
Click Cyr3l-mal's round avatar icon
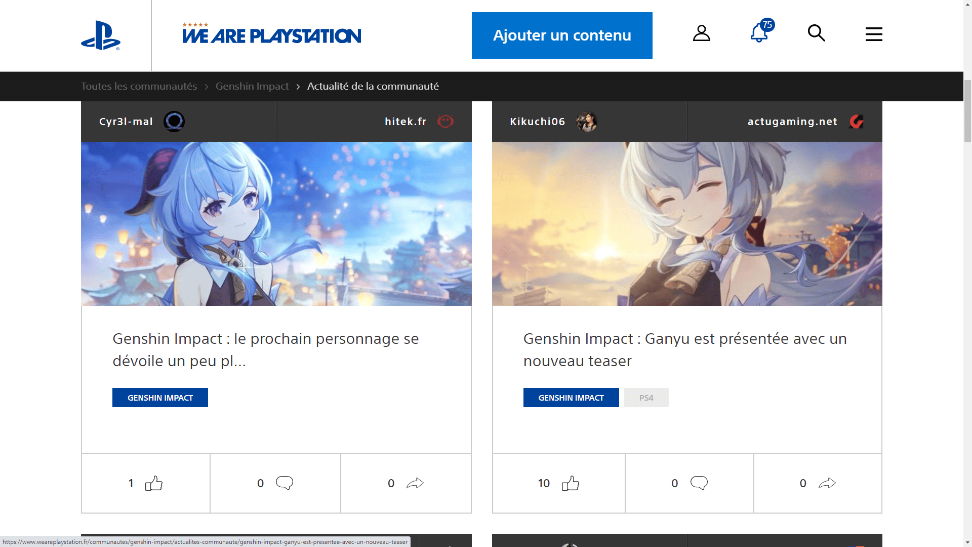pos(174,122)
